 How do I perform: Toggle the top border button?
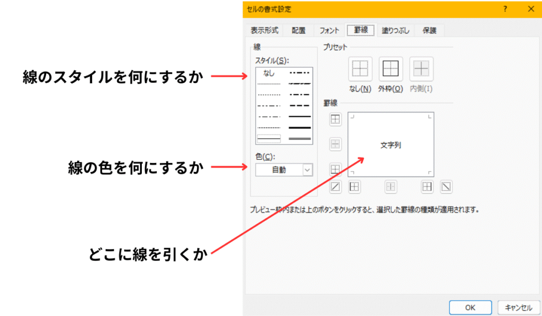pos(335,120)
